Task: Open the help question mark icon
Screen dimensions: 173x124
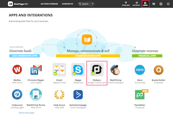Action: click(x=161, y=4)
